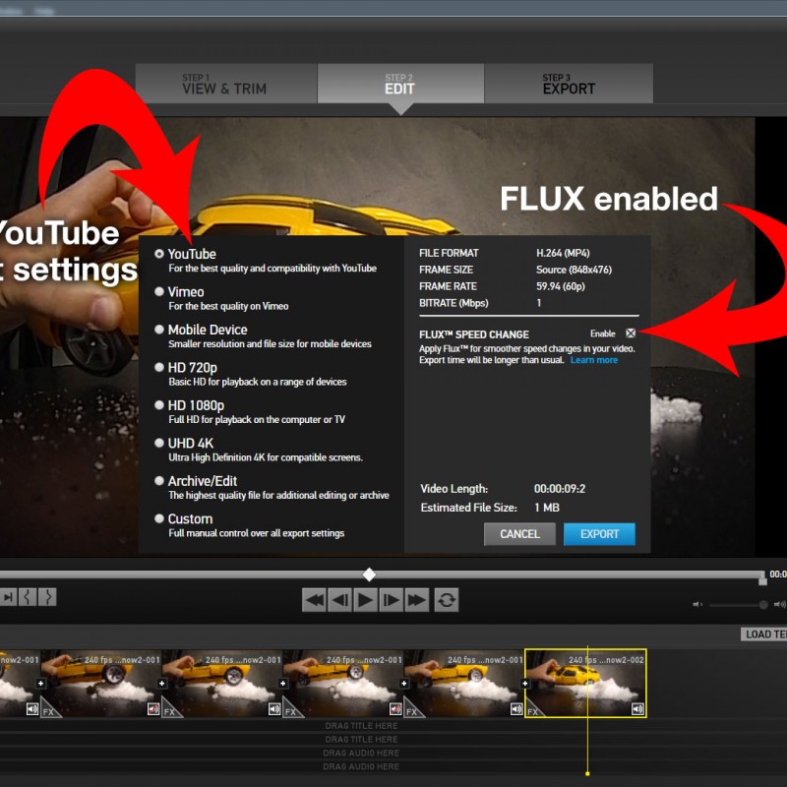Disable the FLUX Speed Change checkbox
Screen dimensions: 787x787
tap(631, 334)
